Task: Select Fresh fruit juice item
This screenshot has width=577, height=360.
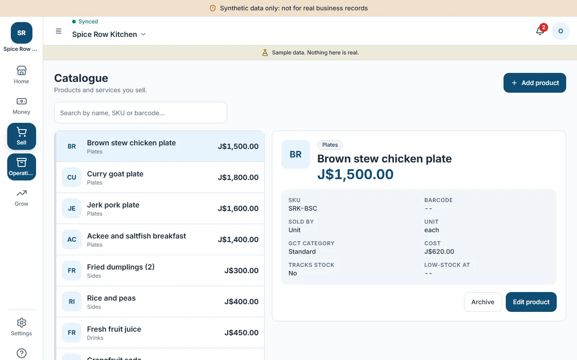Action: [160, 333]
